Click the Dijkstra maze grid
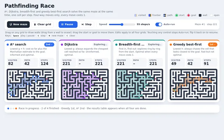The image size is (224, 140). [x=85, y=84]
